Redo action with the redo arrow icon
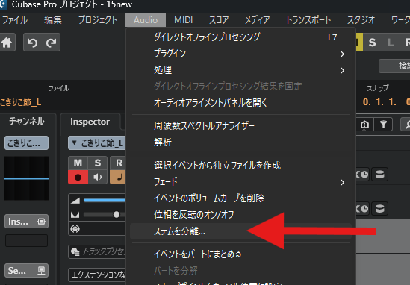Viewport: 410px width, 285px height. (51, 43)
